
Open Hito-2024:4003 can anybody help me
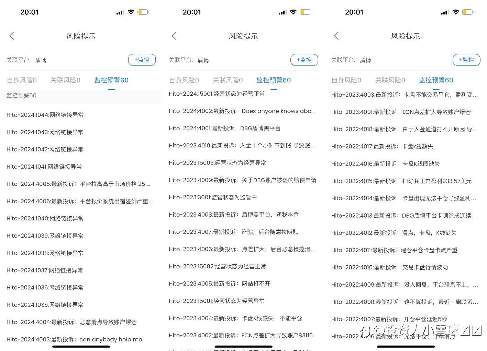pyautogui.click(x=74, y=339)
